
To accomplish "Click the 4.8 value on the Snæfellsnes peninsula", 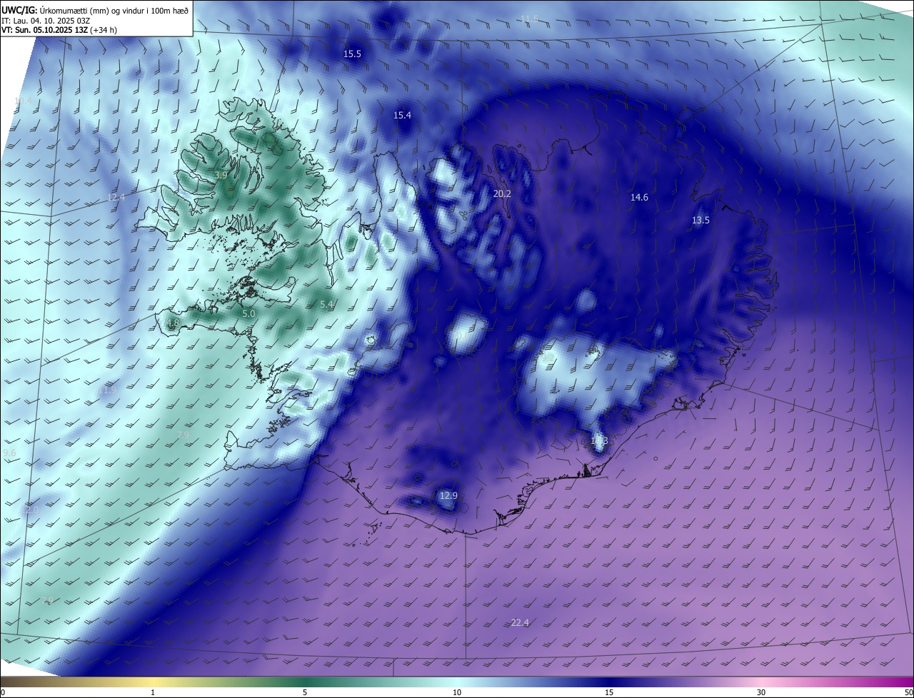I will click(x=173, y=323).
